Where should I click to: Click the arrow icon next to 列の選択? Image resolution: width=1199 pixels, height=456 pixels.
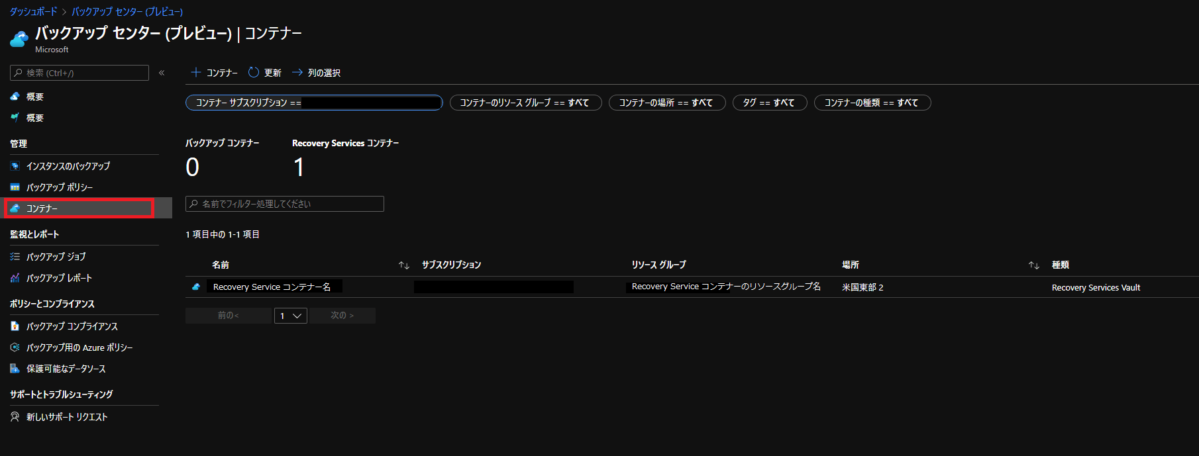click(x=297, y=72)
